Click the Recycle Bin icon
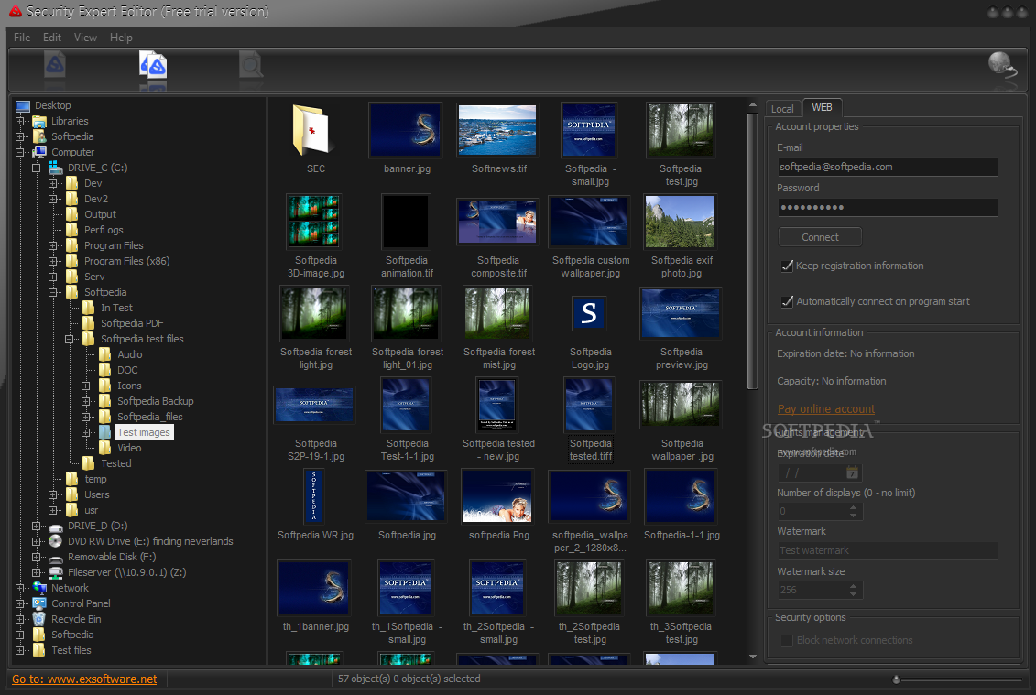This screenshot has width=1036, height=695. click(39, 619)
